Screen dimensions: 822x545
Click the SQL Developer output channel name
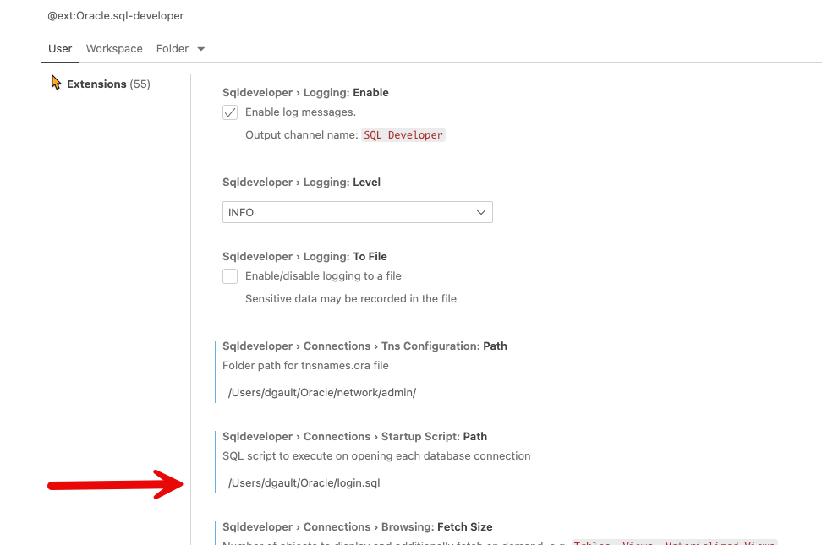403,134
